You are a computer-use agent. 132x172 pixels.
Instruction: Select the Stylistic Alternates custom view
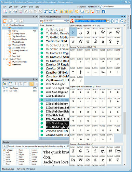point(20,62)
